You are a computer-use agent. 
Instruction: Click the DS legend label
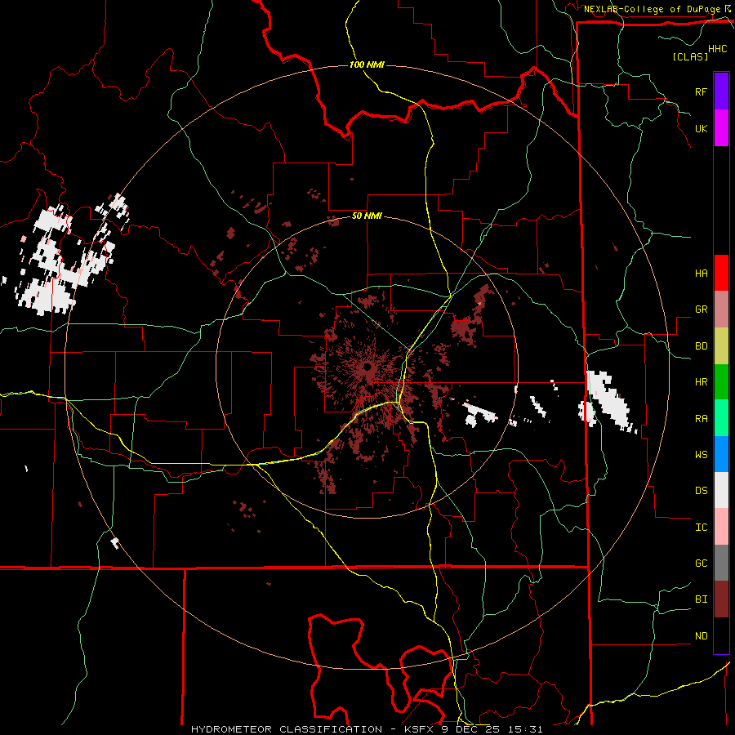point(701,491)
